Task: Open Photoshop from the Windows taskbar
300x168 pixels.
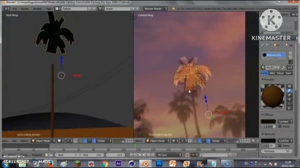Action: [x=159, y=163]
